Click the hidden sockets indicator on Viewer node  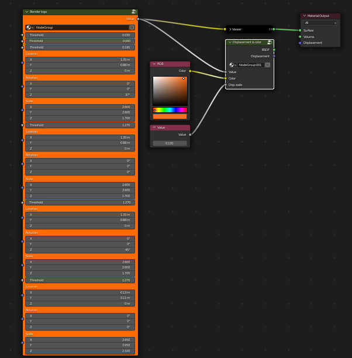[270, 29]
